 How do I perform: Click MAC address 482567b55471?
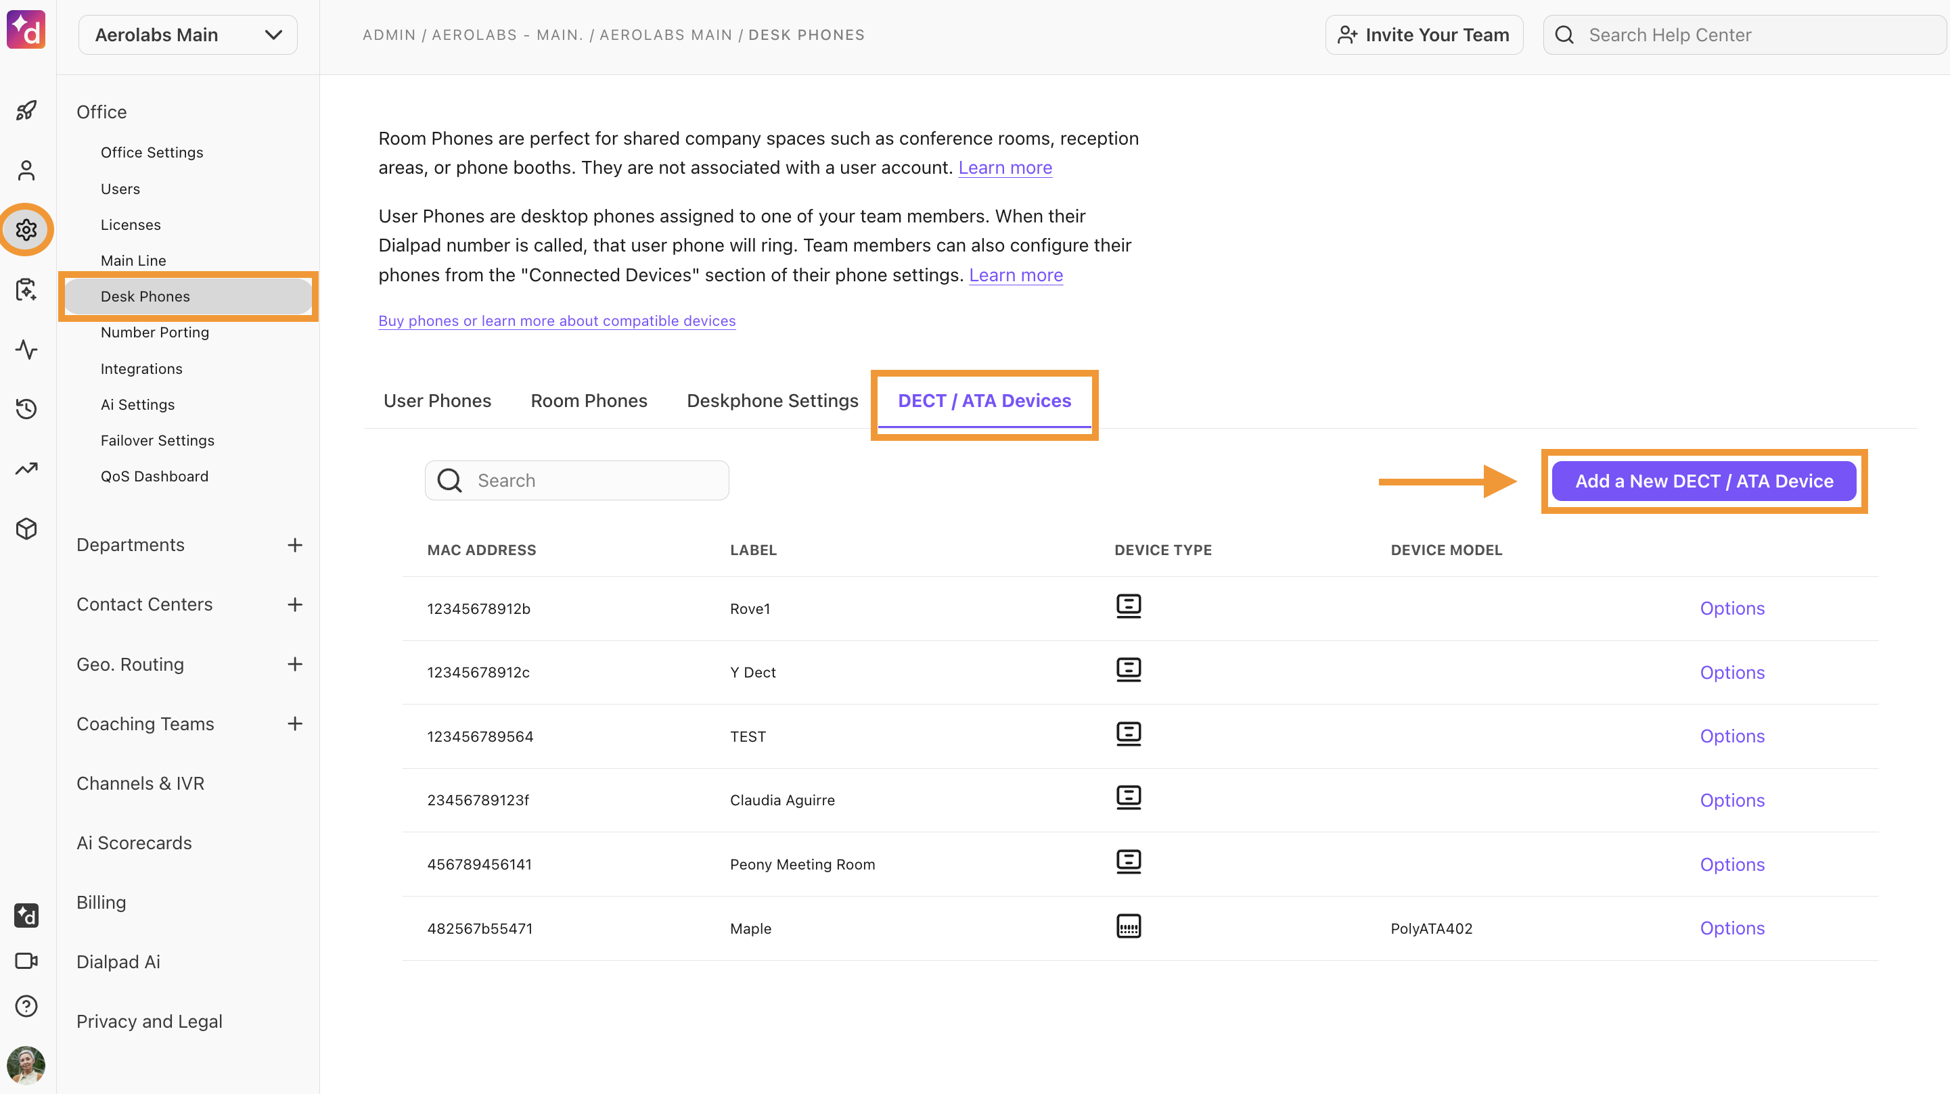480,928
